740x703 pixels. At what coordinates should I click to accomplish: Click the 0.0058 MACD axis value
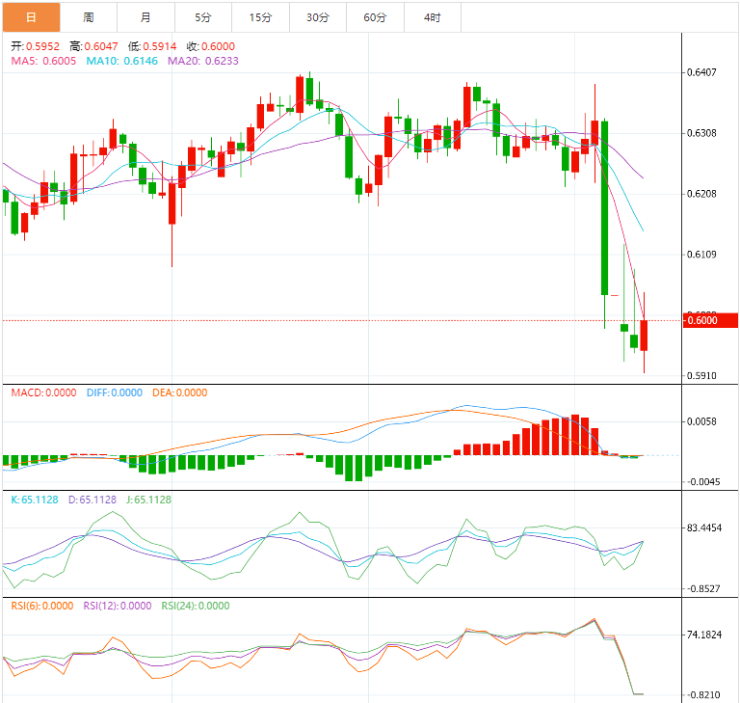(x=701, y=421)
